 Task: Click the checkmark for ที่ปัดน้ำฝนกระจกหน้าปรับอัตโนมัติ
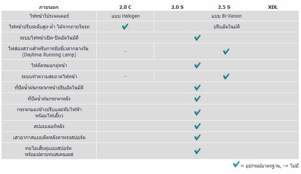click(x=198, y=87)
